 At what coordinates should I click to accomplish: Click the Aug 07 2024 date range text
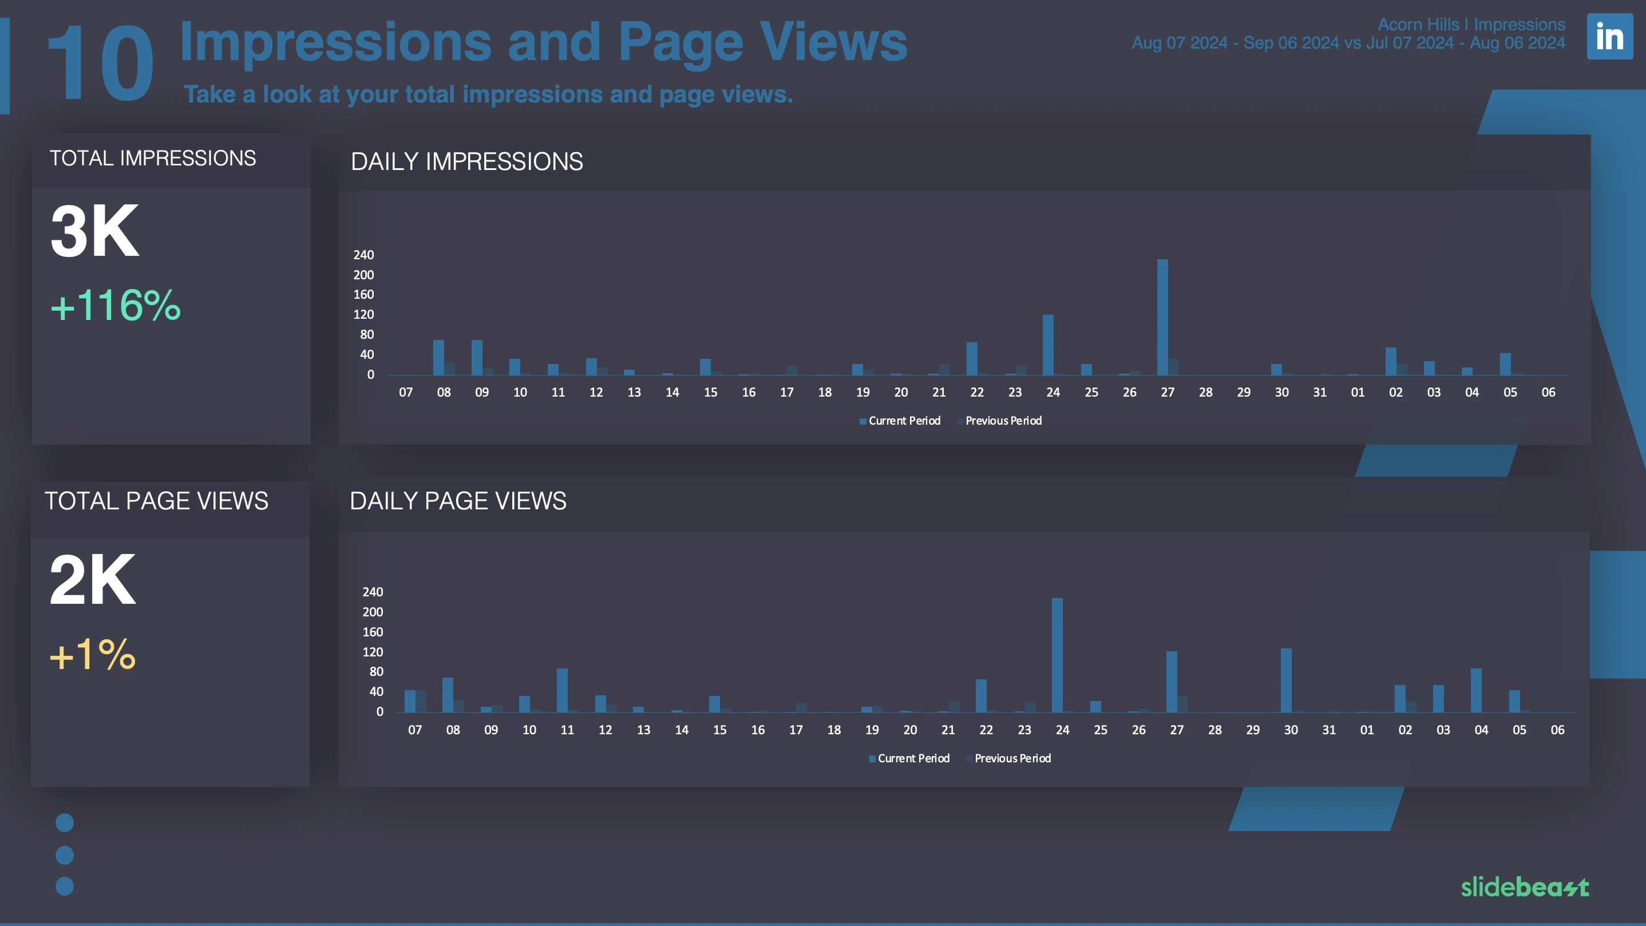pos(1348,43)
